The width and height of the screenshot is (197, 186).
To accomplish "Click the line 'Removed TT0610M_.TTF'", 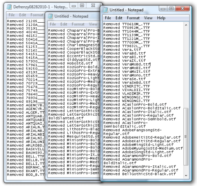I will tap(127, 24).
